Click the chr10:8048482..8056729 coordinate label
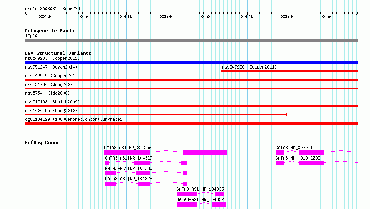This screenshot has width=370, height=209. click(52, 9)
